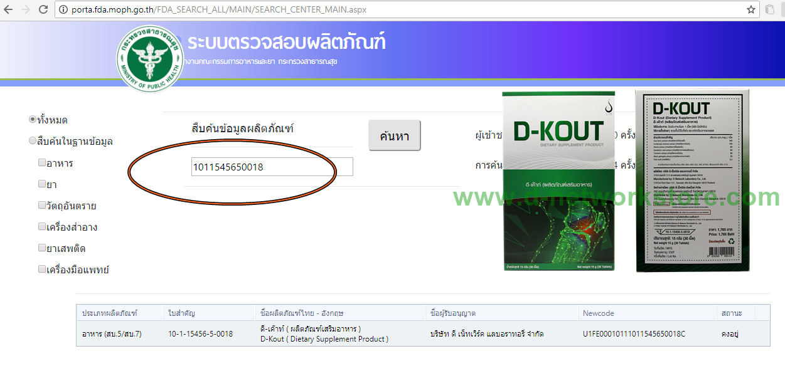Tick the วัตถุอันตราย checkbox

[42, 205]
